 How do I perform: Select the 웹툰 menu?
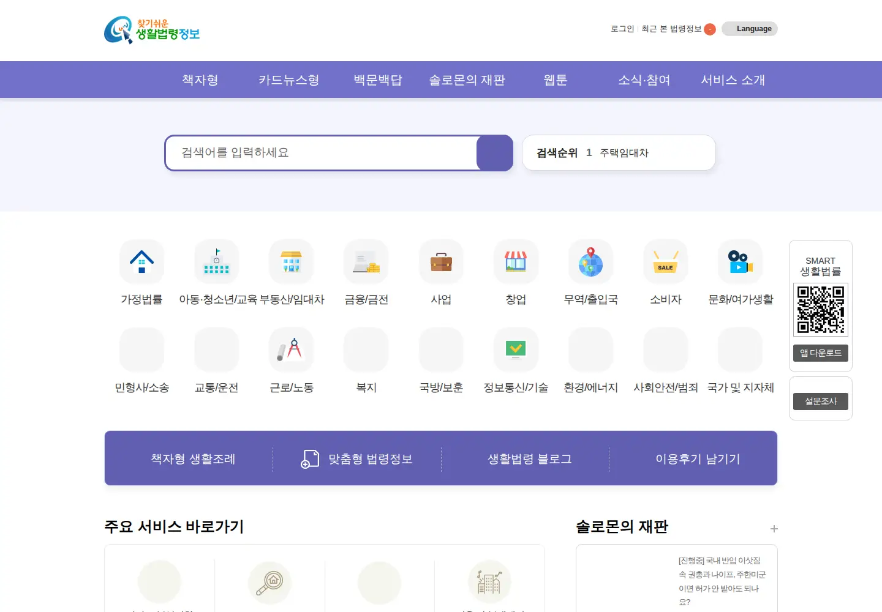click(x=556, y=80)
